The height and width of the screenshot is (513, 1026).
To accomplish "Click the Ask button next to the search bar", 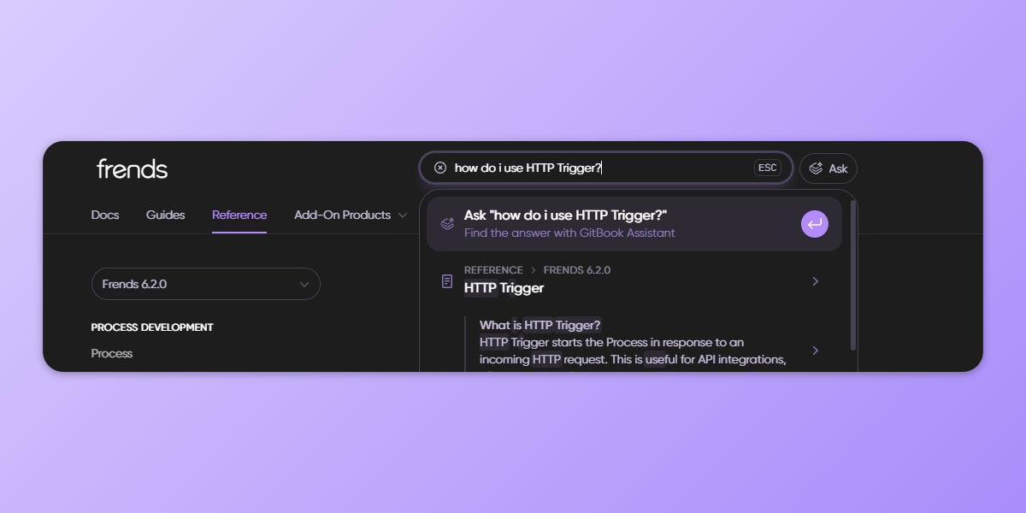I will (828, 168).
